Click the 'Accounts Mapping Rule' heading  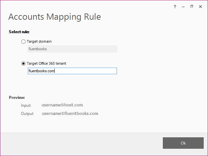pos(55,17)
